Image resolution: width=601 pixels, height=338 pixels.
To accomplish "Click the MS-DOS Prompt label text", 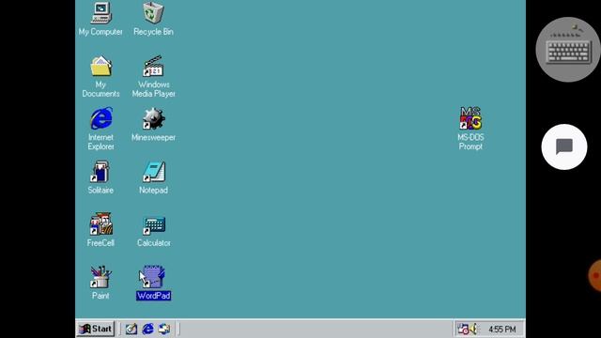I will (470, 142).
